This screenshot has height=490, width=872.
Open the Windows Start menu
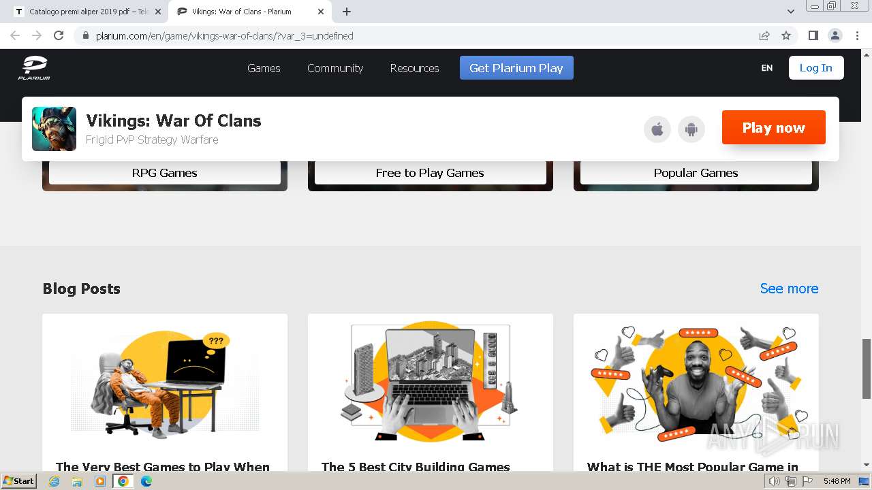point(19,481)
